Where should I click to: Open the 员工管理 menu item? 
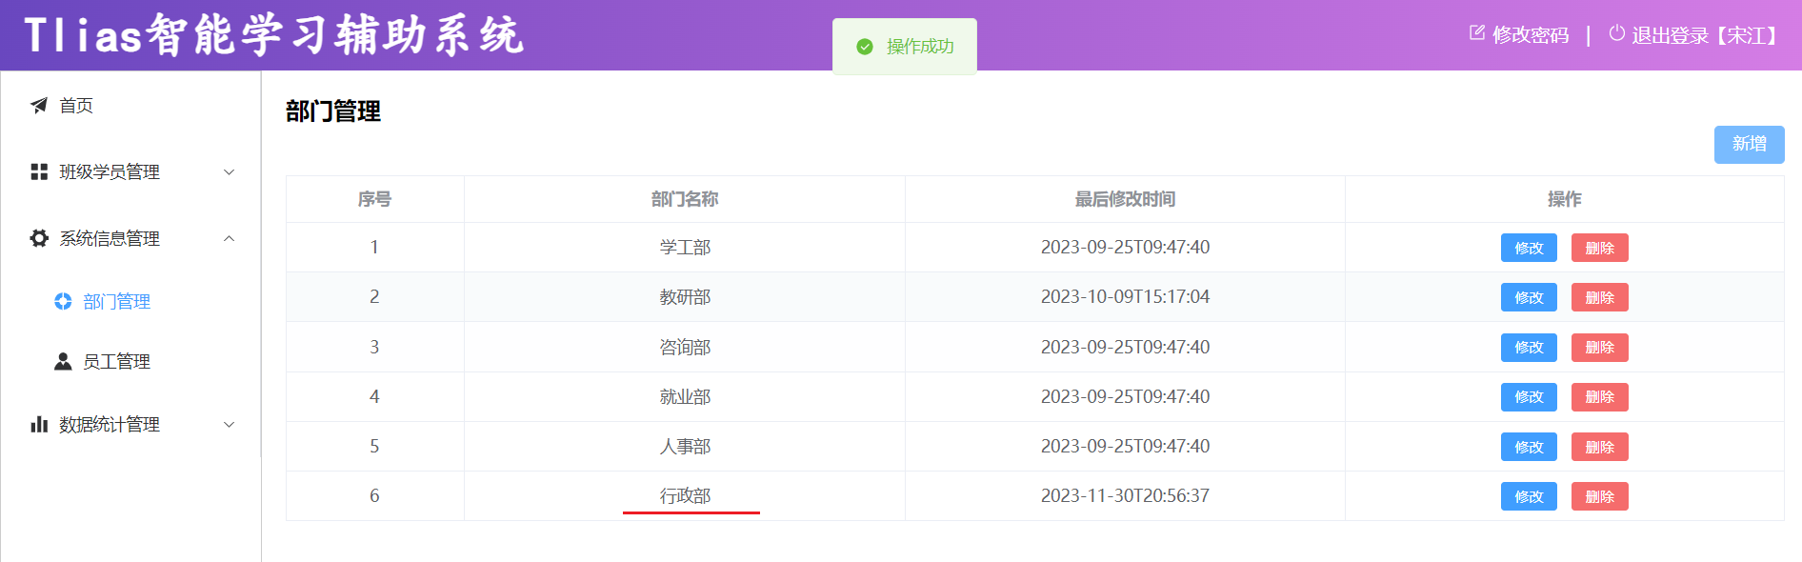(x=116, y=362)
